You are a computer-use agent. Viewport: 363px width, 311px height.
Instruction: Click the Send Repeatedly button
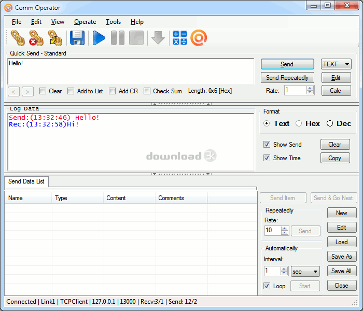[287, 78]
